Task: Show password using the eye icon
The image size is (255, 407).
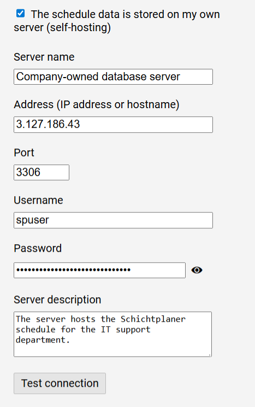Action: point(197,270)
